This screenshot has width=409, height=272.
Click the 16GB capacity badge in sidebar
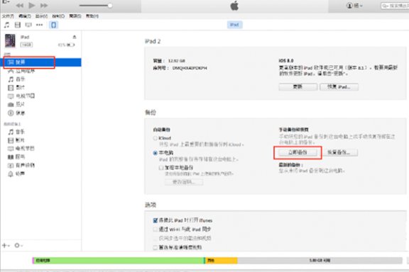coord(26,45)
